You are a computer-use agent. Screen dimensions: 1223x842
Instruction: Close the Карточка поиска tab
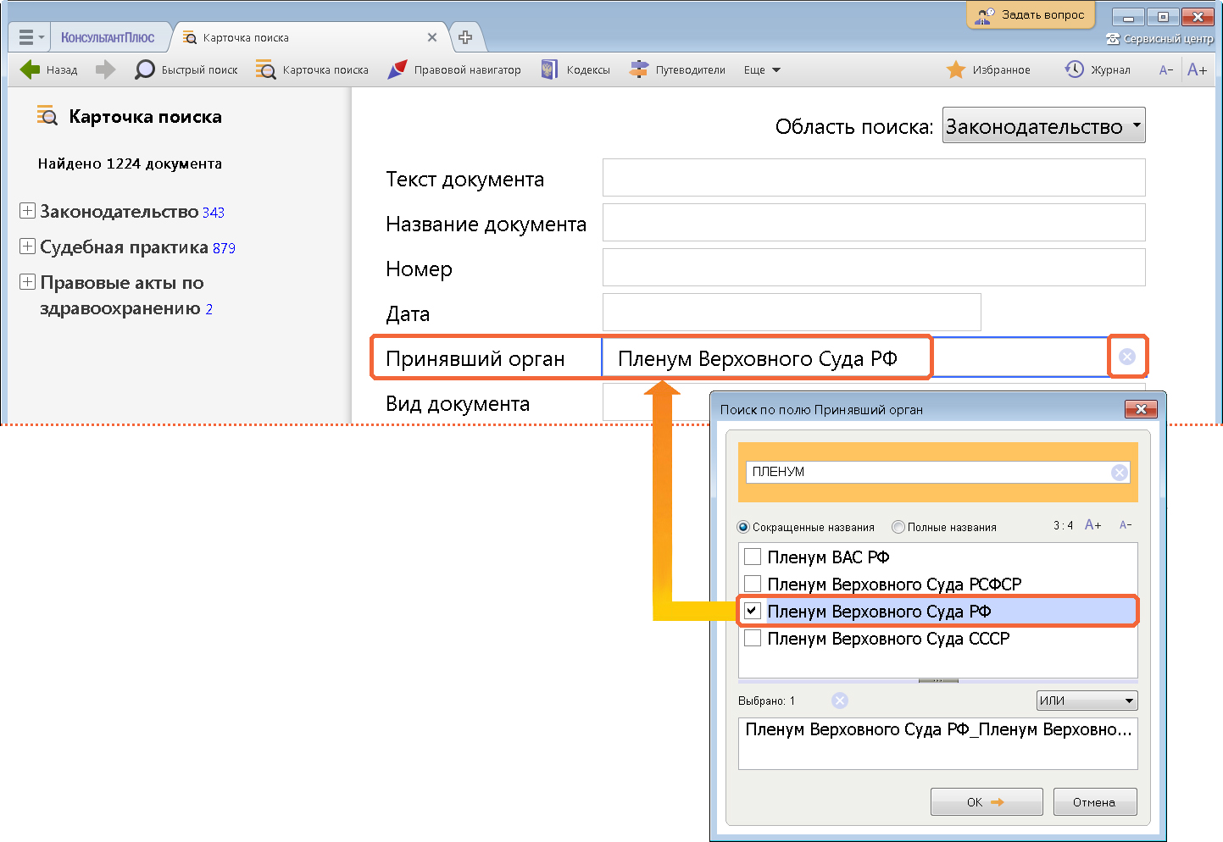click(432, 37)
